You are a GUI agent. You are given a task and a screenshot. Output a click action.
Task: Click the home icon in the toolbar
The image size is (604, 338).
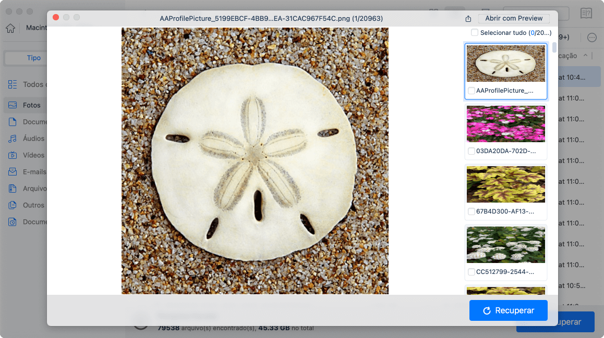click(10, 28)
